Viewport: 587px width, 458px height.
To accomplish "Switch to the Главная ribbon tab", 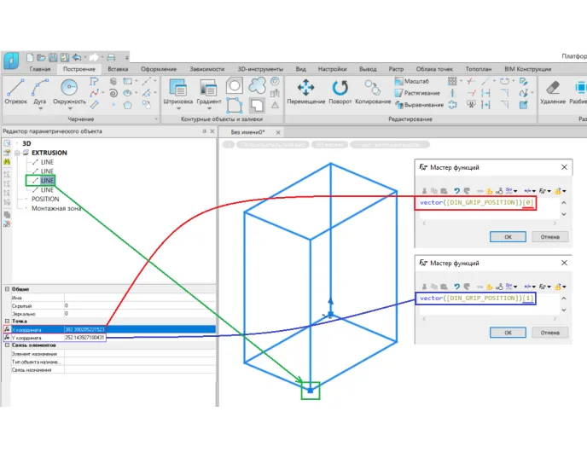I will 40,69.
